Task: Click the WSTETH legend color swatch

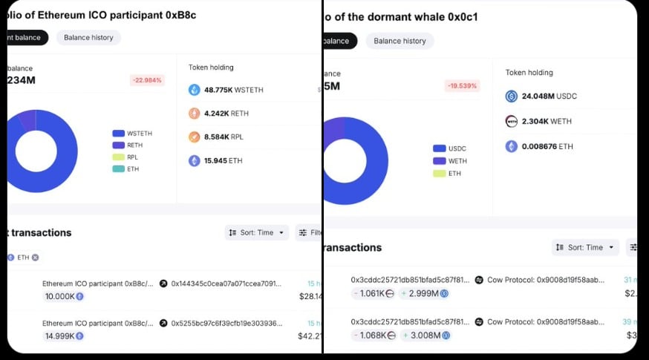Action: [x=118, y=134]
